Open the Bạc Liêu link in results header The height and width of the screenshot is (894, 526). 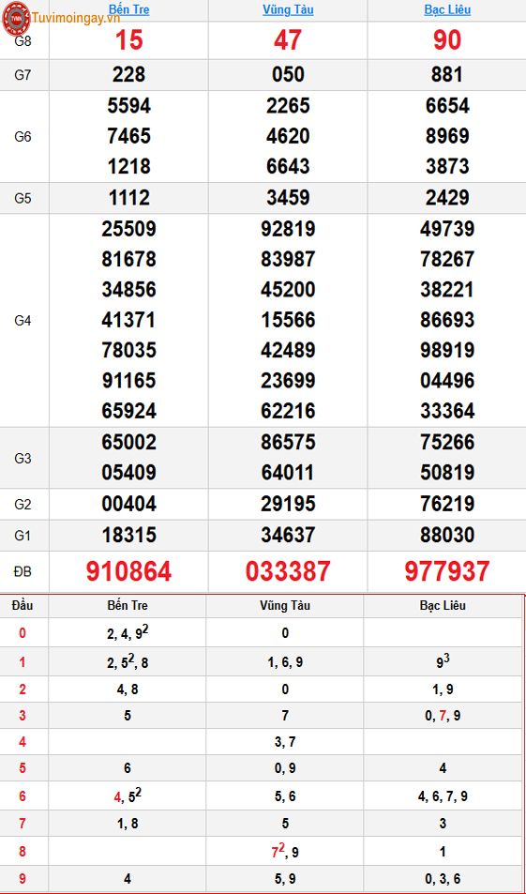pyautogui.click(x=447, y=9)
